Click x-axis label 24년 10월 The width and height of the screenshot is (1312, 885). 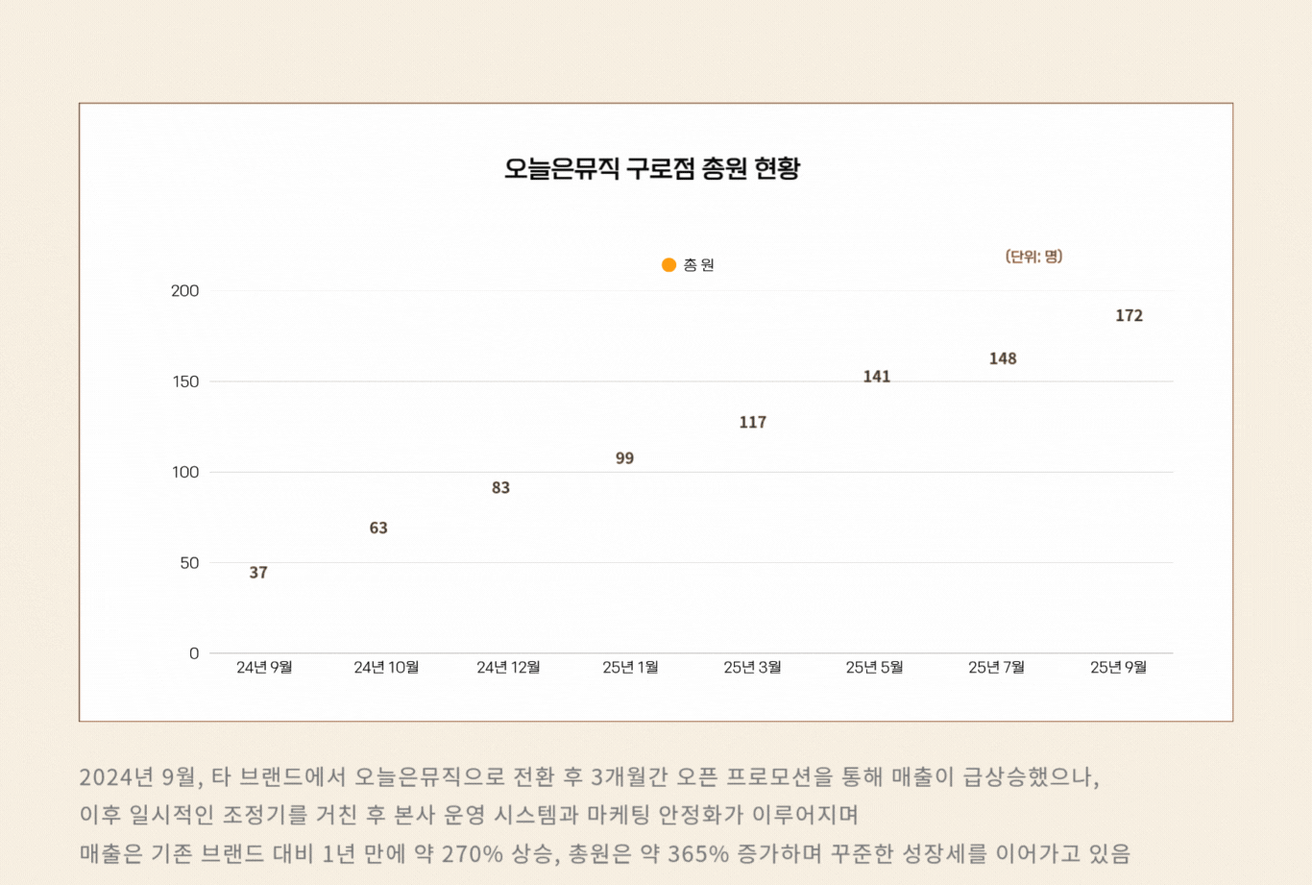coord(386,667)
